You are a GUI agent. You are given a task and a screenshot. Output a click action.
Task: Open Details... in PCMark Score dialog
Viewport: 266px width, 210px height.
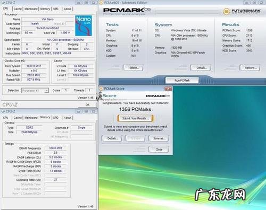click(x=112, y=138)
